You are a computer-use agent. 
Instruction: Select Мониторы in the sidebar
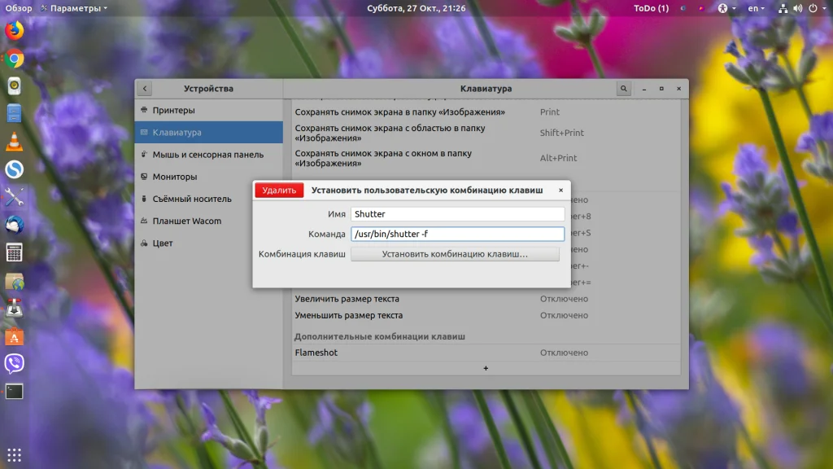pyautogui.click(x=209, y=177)
